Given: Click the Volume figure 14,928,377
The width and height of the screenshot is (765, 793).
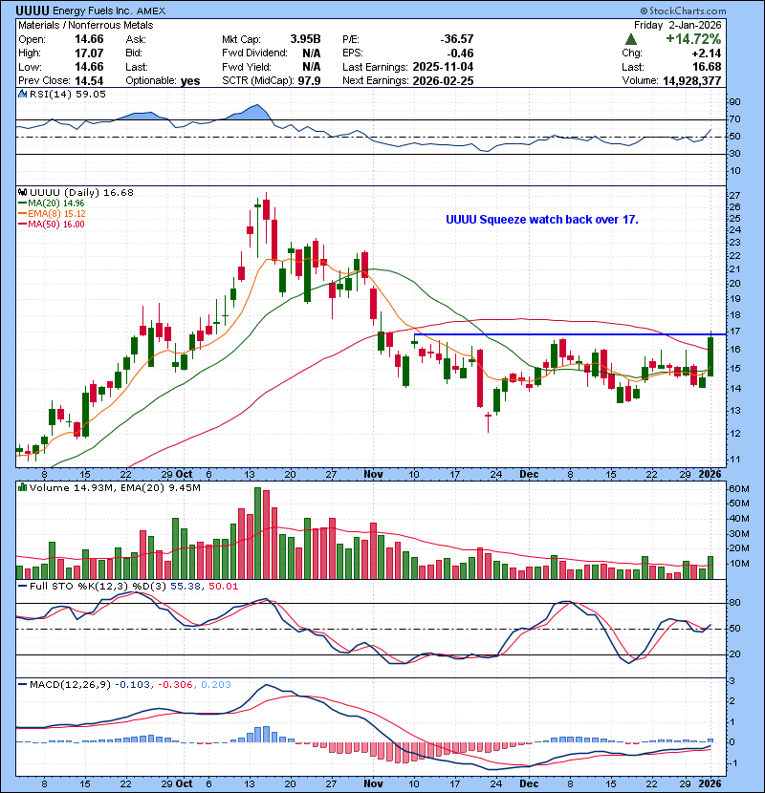Looking at the screenshot, I should coord(691,81).
